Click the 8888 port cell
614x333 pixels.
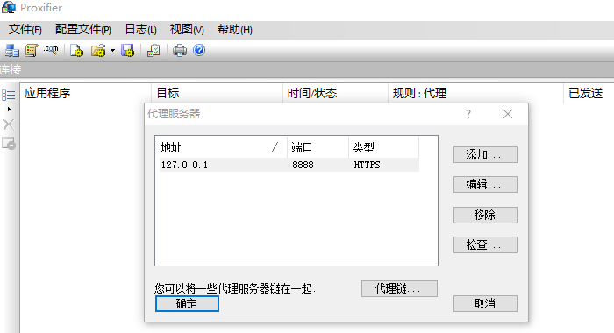point(303,165)
